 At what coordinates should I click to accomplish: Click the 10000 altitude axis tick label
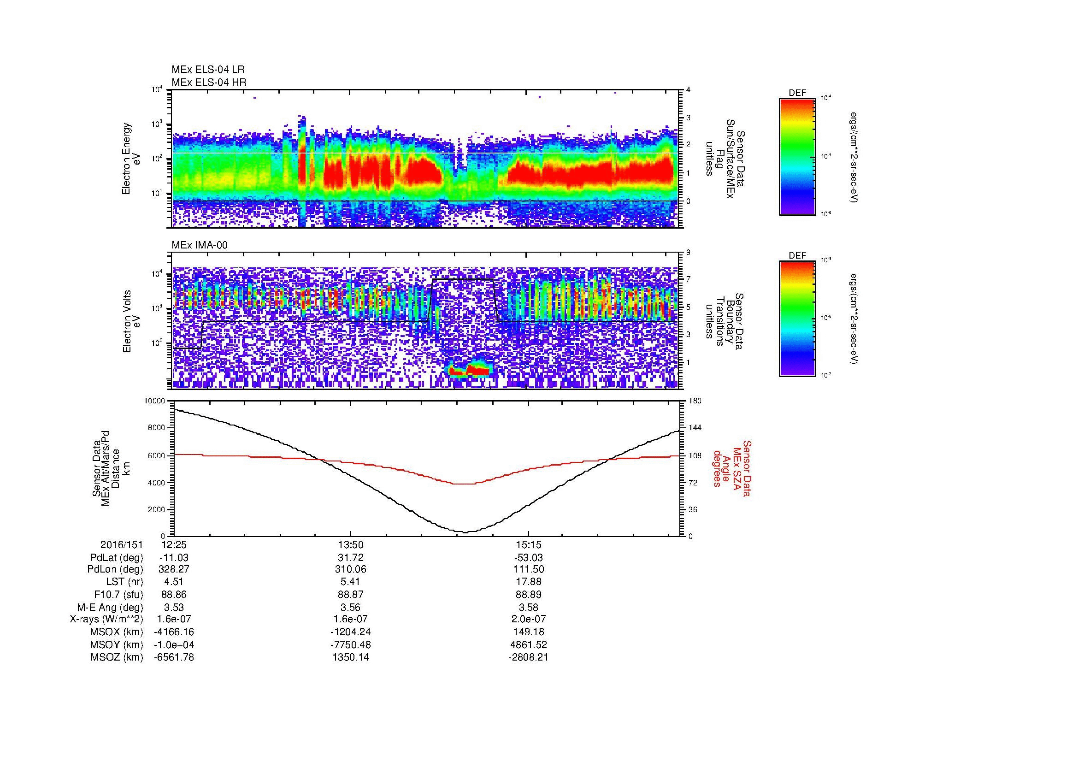(154, 401)
